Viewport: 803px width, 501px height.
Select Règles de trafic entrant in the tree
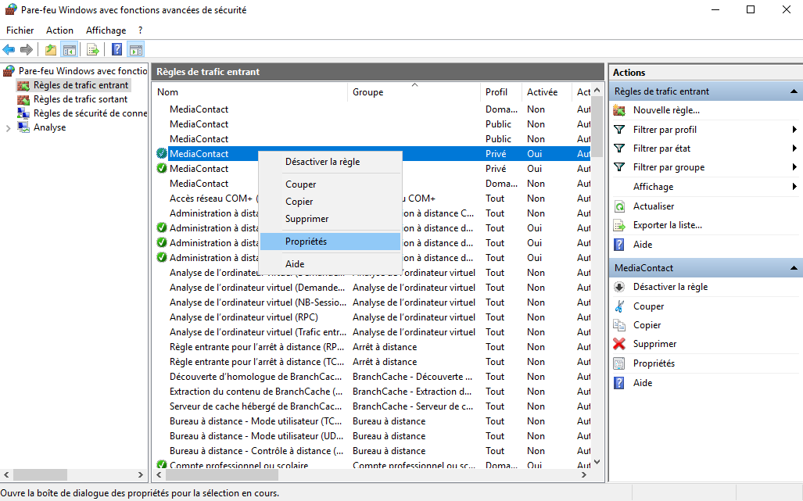[81, 85]
